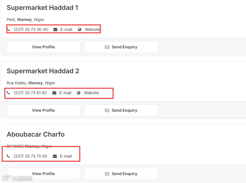
Task: Open Supermarket Haddad 2 Website link
Action: tap(91, 93)
